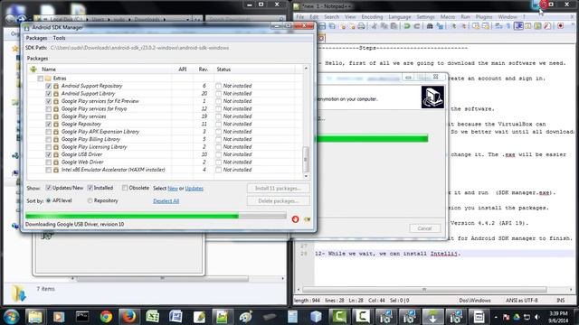Screen dimensions: 579x325
Task: Click Redo arrow in Notepad++ toolbar
Action: tap(416, 26)
